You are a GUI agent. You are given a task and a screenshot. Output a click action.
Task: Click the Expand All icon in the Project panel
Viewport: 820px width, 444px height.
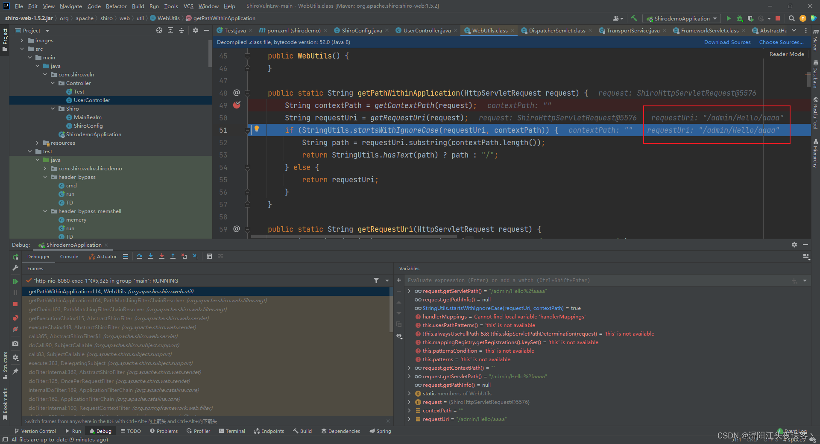[170, 30]
